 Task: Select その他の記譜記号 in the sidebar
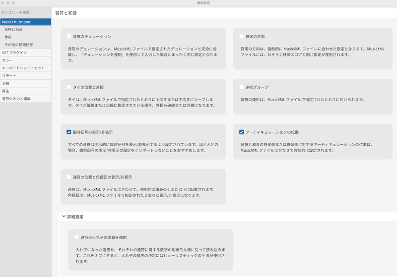point(19,45)
